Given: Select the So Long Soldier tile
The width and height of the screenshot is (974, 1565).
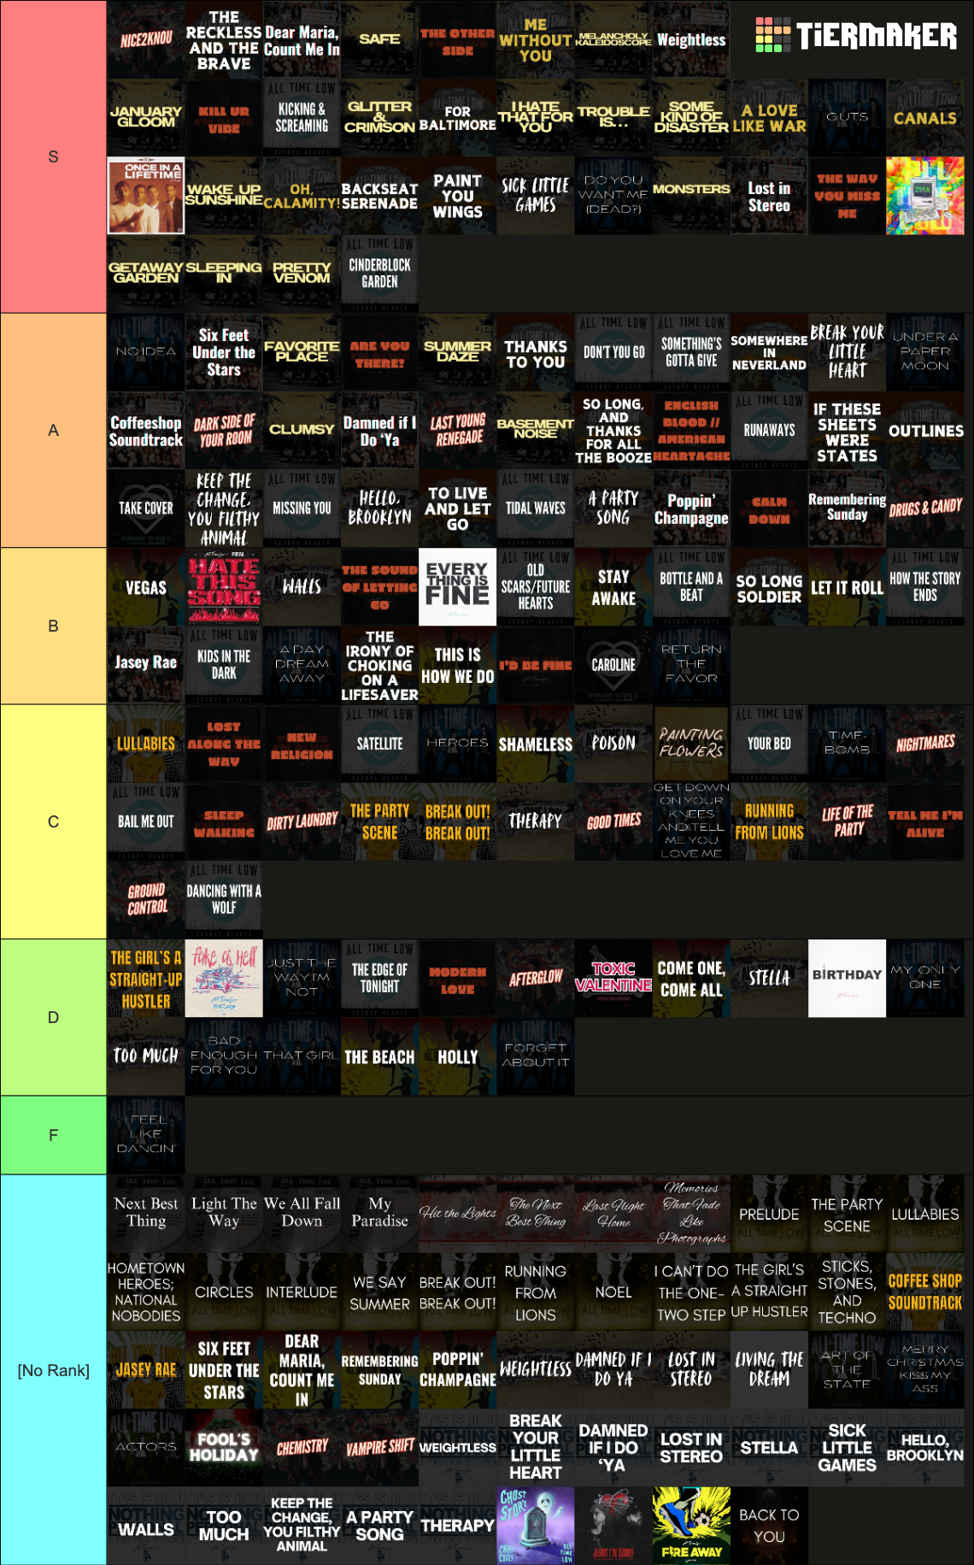Looking at the screenshot, I should (769, 587).
